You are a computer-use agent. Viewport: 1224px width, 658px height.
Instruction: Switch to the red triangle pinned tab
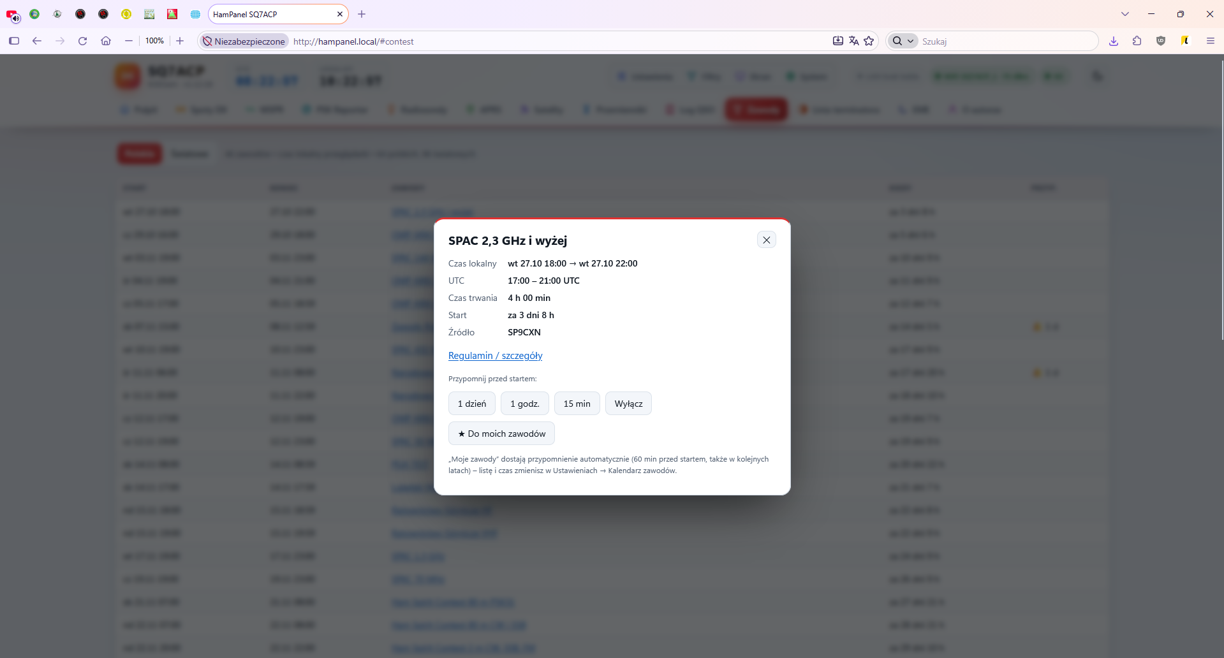(x=172, y=14)
